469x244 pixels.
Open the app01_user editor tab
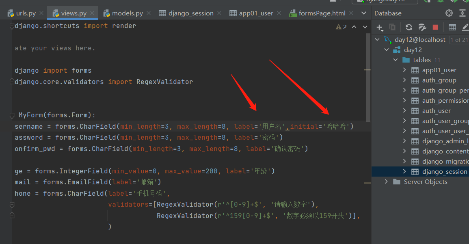tap(251, 13)
